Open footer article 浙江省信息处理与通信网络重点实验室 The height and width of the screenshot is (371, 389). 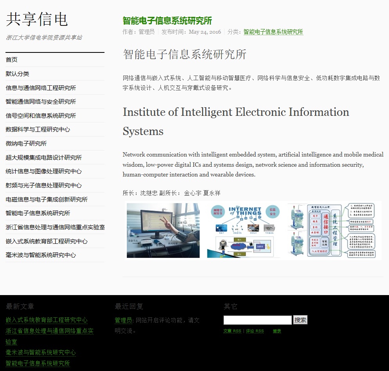pyautogui.click(x=49, y=336)
